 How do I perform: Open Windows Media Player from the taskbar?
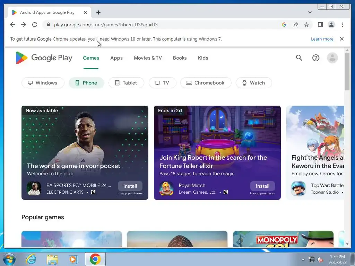[73, 259]
